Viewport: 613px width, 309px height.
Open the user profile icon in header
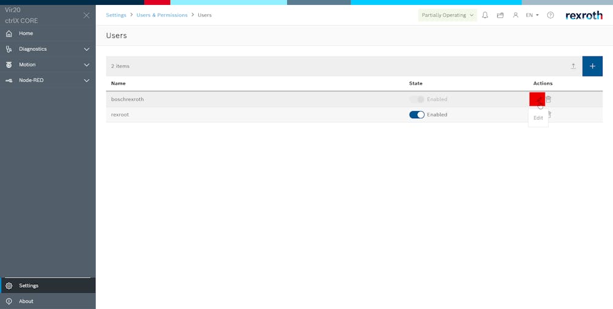(515, 15)
